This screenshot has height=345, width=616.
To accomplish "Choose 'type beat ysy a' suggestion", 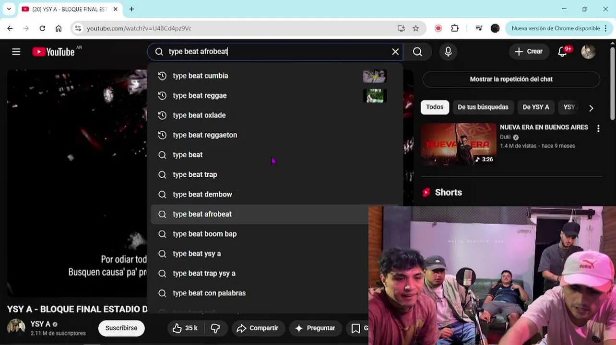I will 260,253.
